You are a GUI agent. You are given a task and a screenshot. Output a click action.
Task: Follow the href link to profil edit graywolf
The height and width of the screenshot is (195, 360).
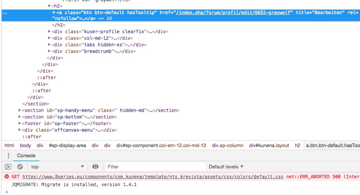tap(234, 12)
